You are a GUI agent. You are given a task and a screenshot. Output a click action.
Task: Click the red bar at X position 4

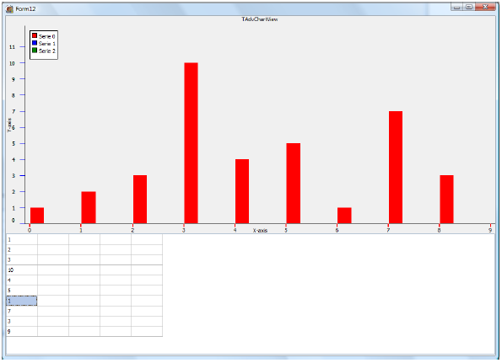point(242,191)
